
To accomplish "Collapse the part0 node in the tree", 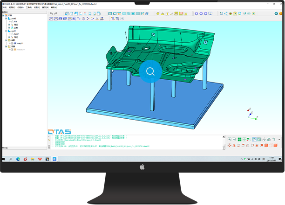I will click(6, 19).
